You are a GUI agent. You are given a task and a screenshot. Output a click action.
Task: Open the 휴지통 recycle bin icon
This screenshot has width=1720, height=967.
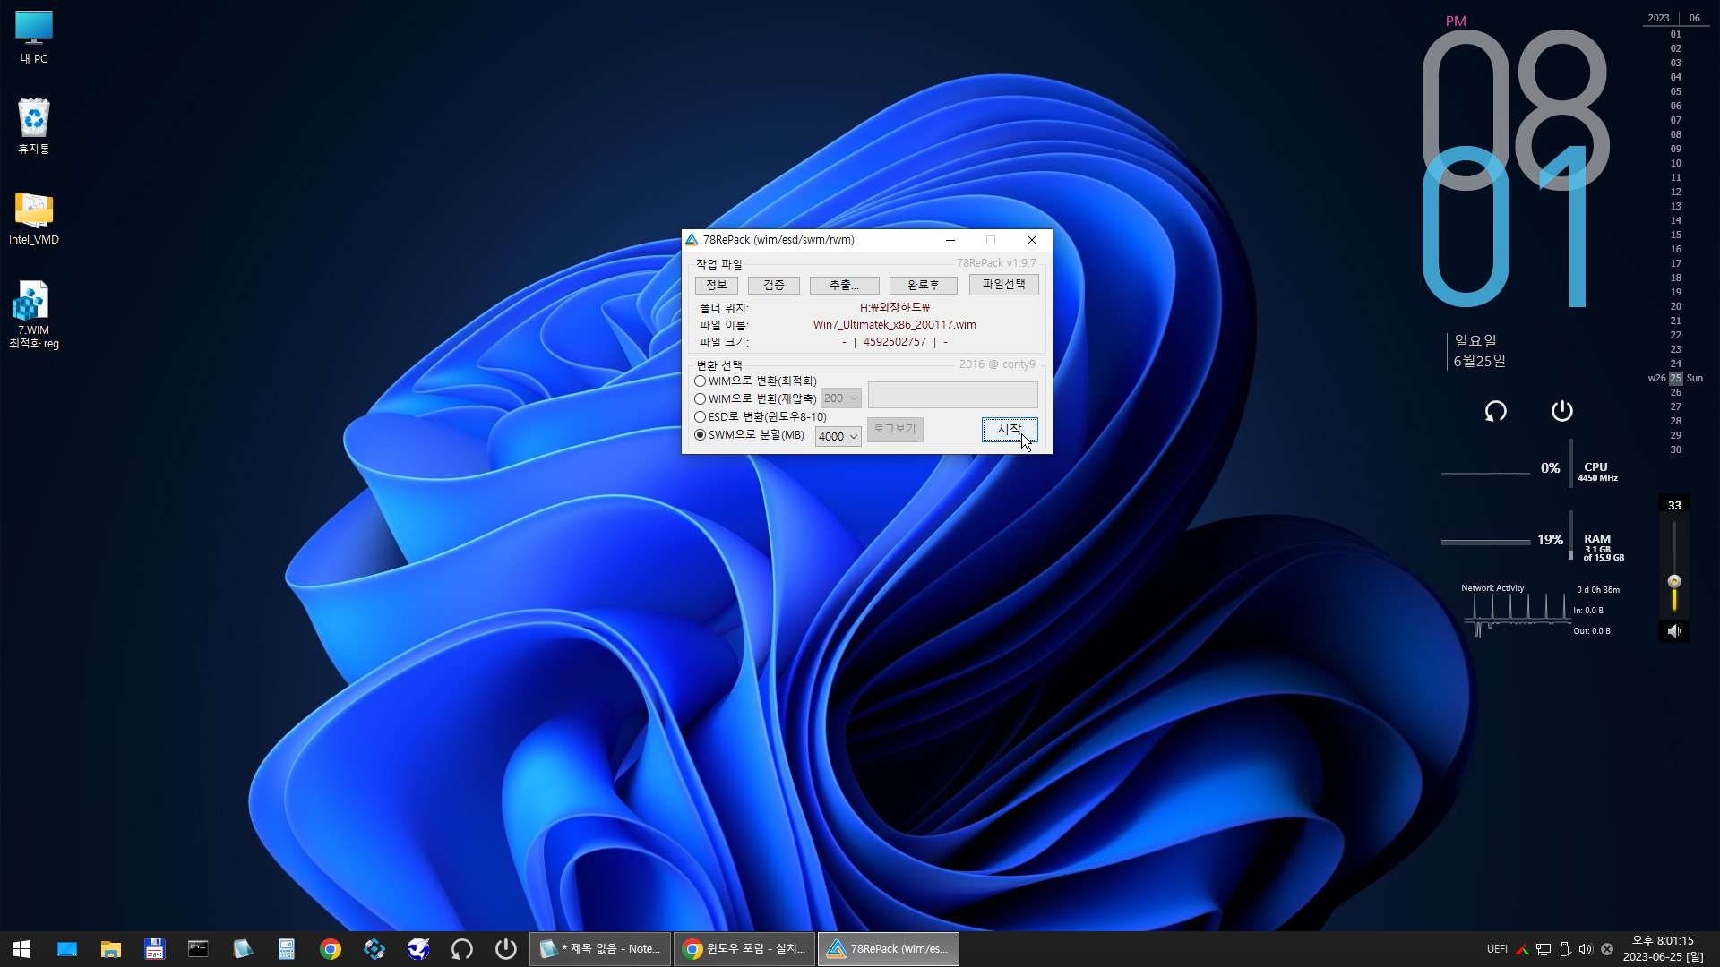(x=34, y=126)
